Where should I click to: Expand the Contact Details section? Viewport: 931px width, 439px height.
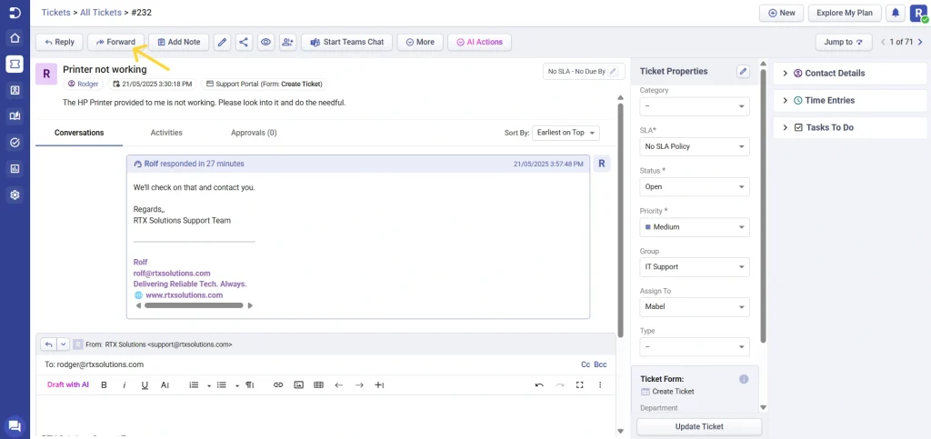[849, 74]
